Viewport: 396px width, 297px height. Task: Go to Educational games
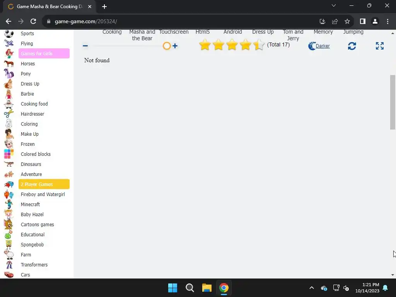tap(32, 235)
